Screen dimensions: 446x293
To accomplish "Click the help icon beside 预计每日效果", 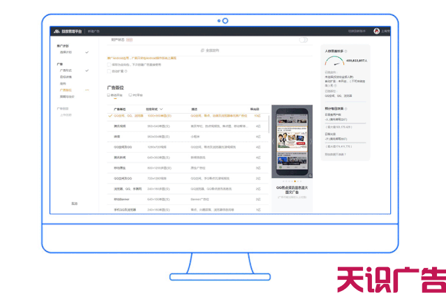I will (345, 109).
